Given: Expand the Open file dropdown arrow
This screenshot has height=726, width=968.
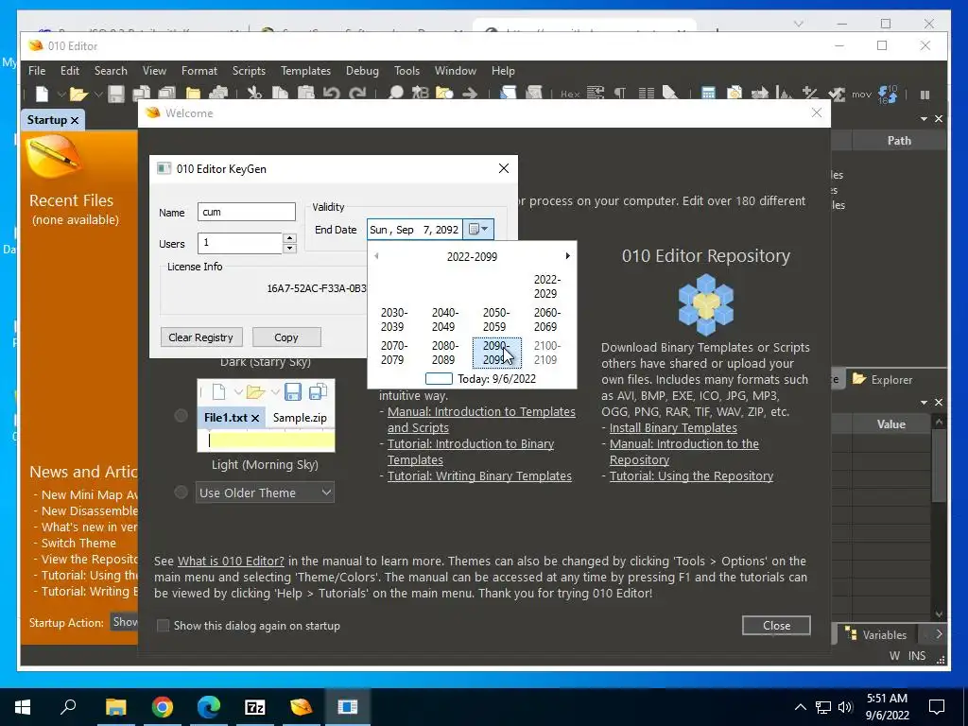Looking at the screenshot, I should 98,95.
